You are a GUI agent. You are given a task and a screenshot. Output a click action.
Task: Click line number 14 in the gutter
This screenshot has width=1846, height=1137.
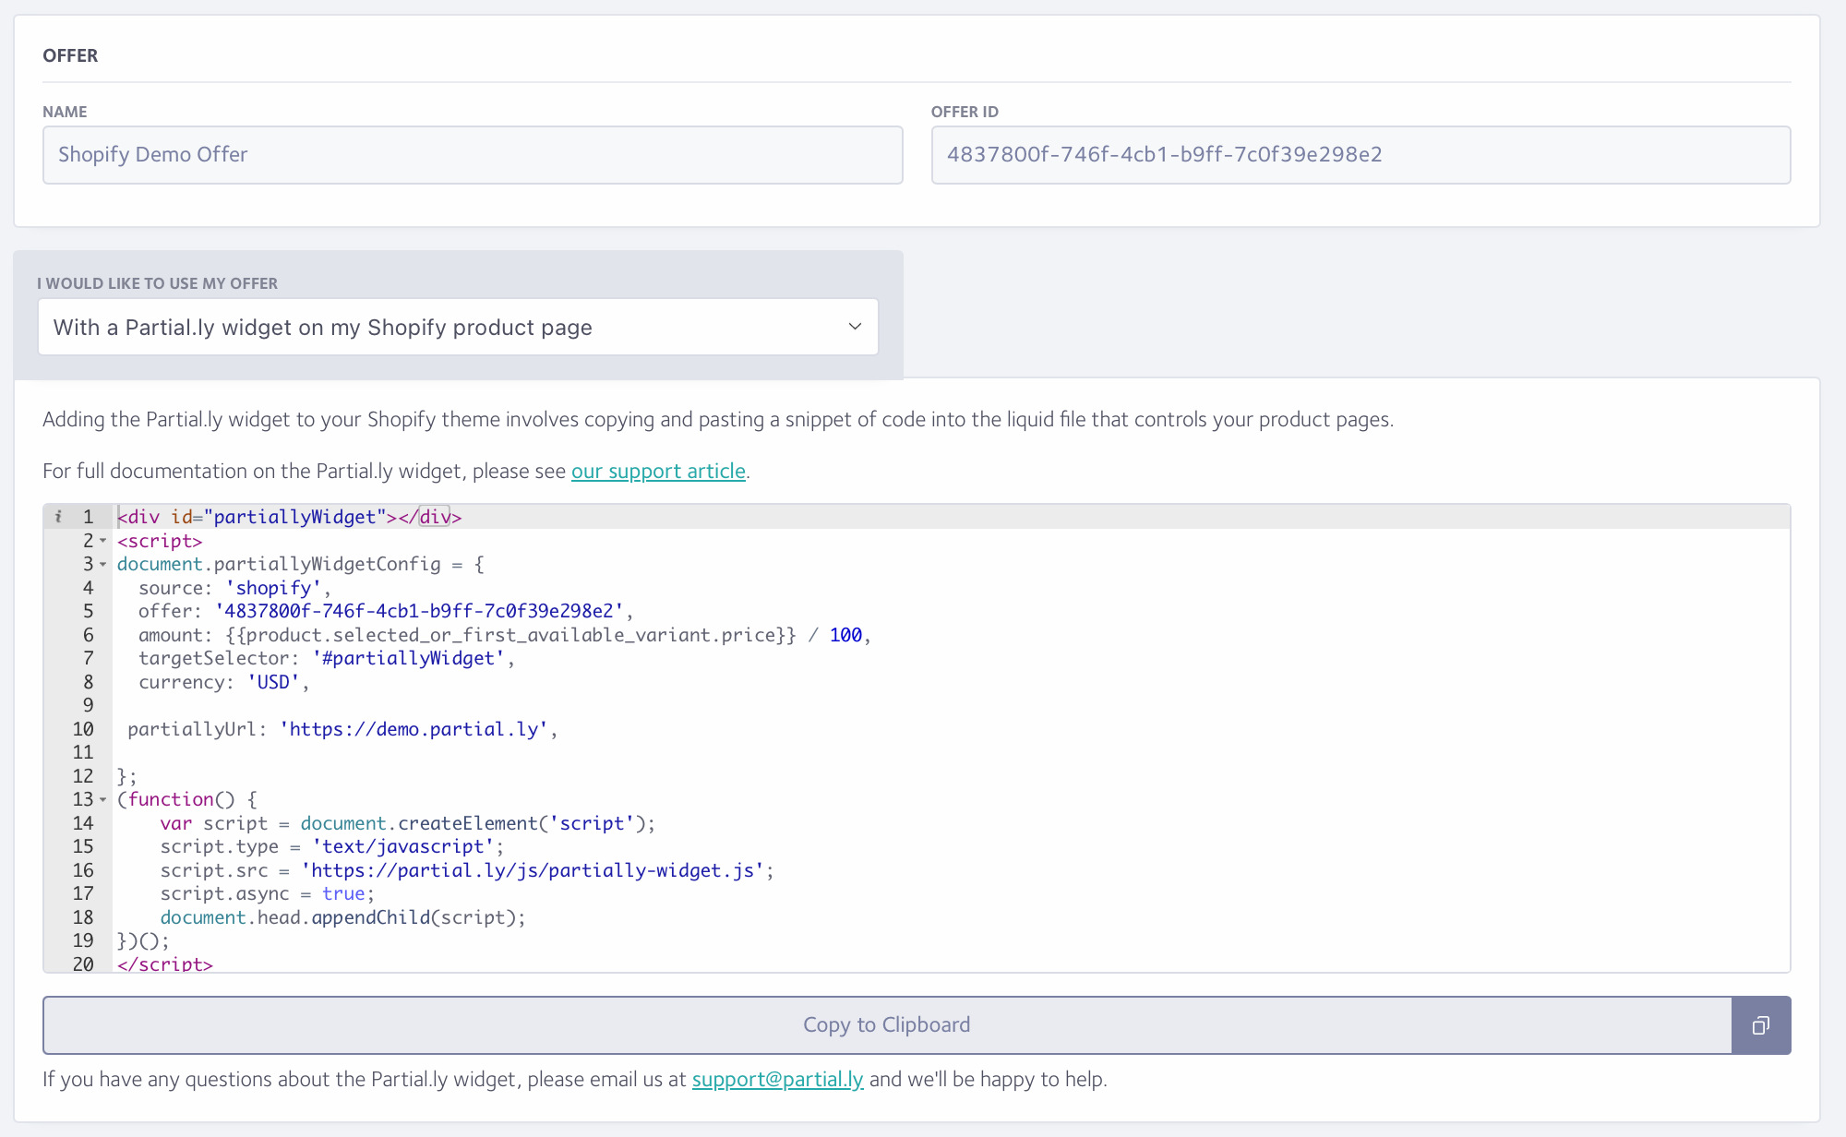83,823
